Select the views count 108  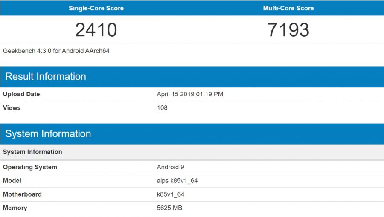[x=162, y=108]
